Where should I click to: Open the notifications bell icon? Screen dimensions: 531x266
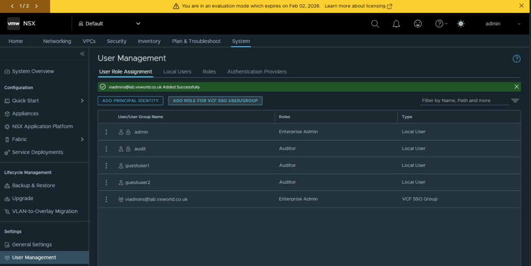[396, 24]
